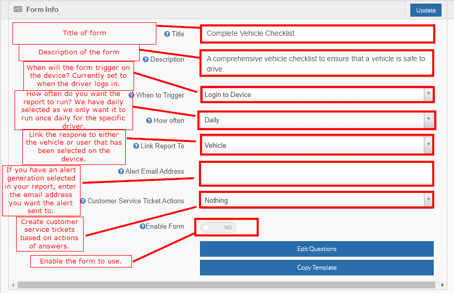
Task: Click the help icon beside Link Report To
Action: click(136, 146)
